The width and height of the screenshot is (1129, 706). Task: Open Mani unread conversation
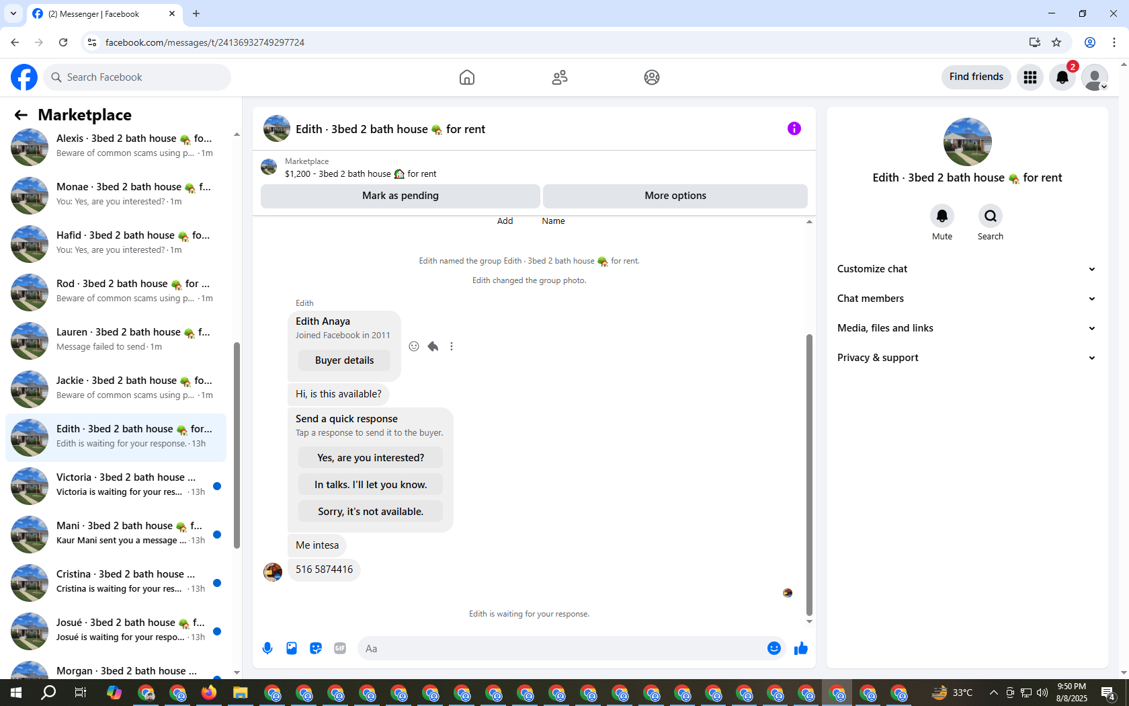tap(116, 533)
